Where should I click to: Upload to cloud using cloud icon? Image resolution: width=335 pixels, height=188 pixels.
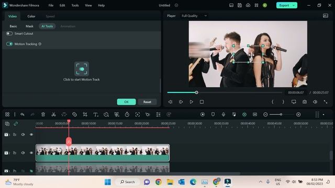coord(248,5)
